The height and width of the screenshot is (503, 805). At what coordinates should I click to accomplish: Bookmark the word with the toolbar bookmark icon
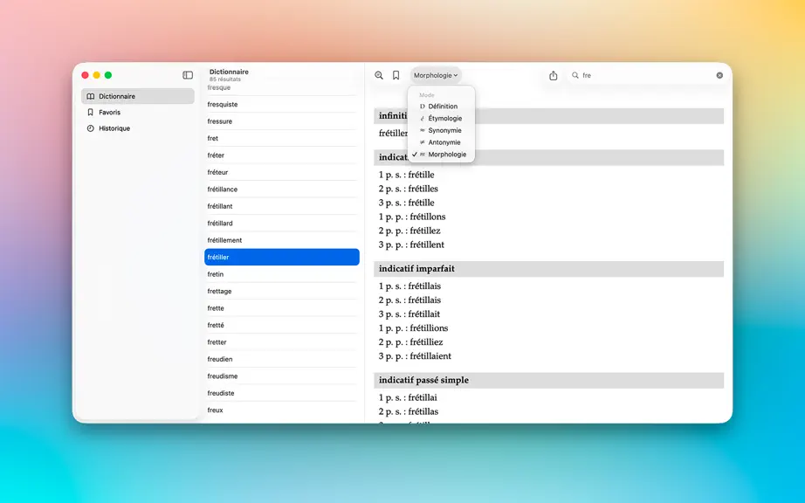(396, 75)
